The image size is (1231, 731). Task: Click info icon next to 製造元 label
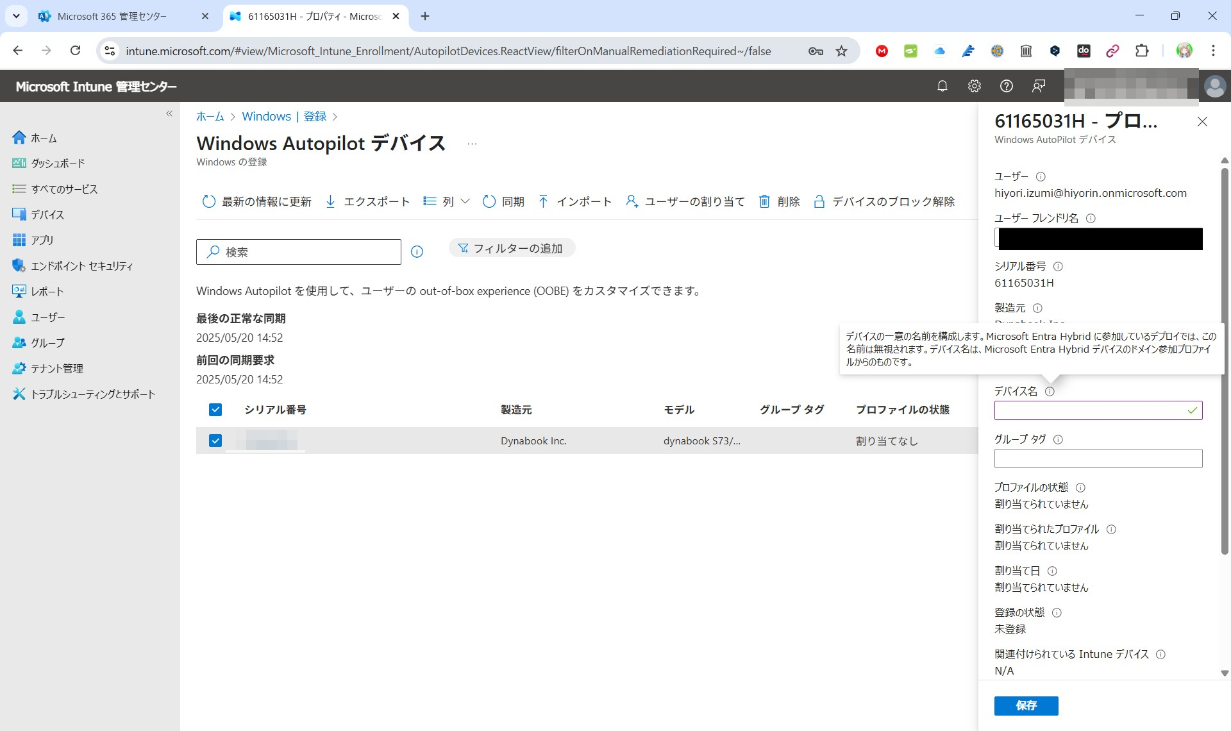click(x=1037, y=308)
